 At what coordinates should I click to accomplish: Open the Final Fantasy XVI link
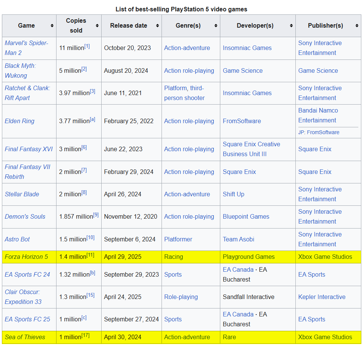(28, 149)
